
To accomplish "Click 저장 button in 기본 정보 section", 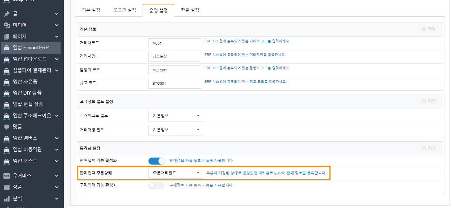I will pyautogui.click(x=429, y=29).
